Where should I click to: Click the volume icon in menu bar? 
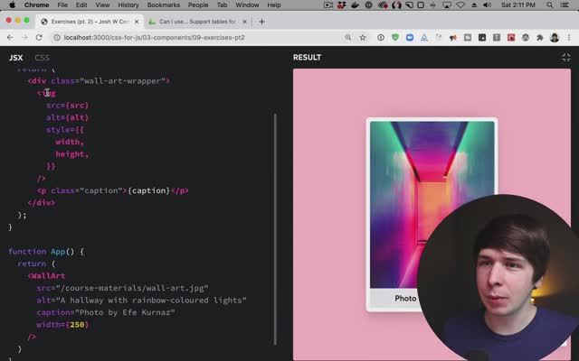[488, 5]
